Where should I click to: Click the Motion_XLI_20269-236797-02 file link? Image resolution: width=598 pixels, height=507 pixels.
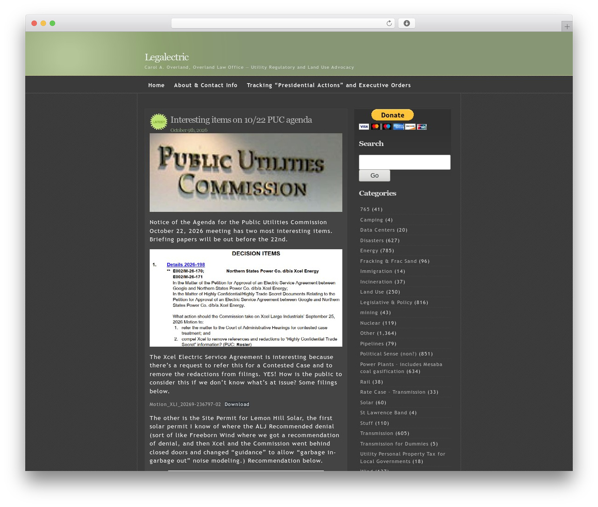coord(185,405)
